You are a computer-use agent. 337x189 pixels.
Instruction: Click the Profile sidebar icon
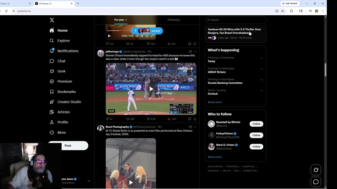tap(52, 122)
